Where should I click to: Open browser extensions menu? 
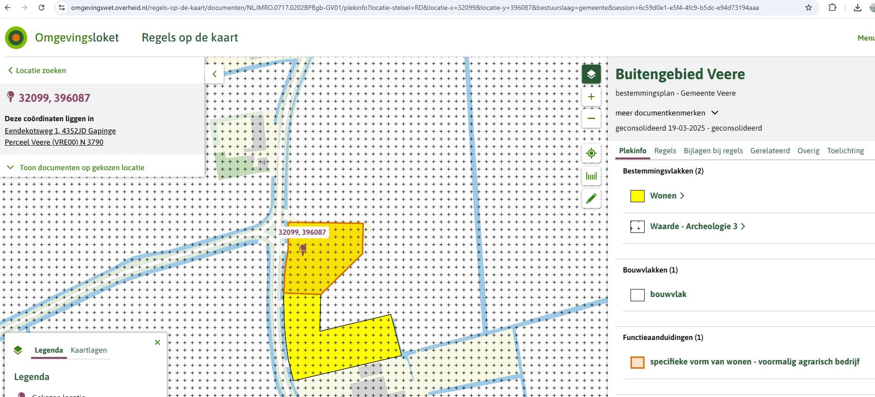point(832,8)
